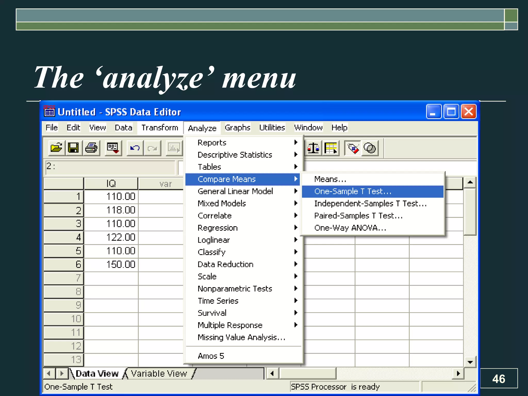Click the Select Cases grid icon
This screenshot has width=528, height=396.
point(331,148)
